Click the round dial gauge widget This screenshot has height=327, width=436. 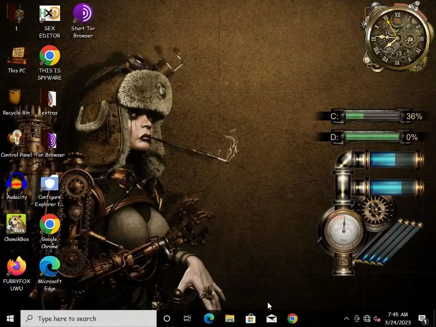pyautogui.click(x=344, y=231)
